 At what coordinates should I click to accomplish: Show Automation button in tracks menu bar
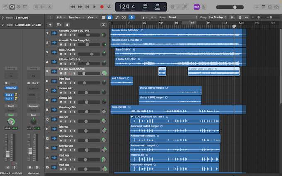pyautogui.click(x=117, y=17)
